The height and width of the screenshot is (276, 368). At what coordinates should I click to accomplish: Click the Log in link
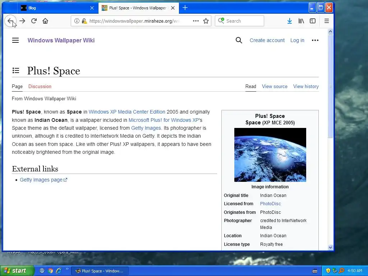tap(297, 40)
